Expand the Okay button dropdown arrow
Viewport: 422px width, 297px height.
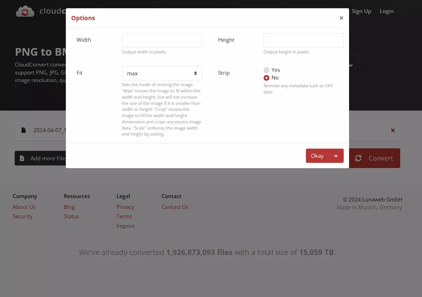click(336, 156)
